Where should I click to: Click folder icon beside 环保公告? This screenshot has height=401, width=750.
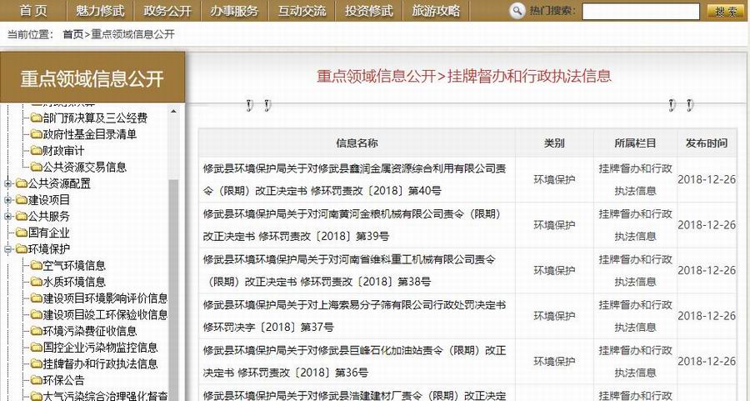pos(37,380)
